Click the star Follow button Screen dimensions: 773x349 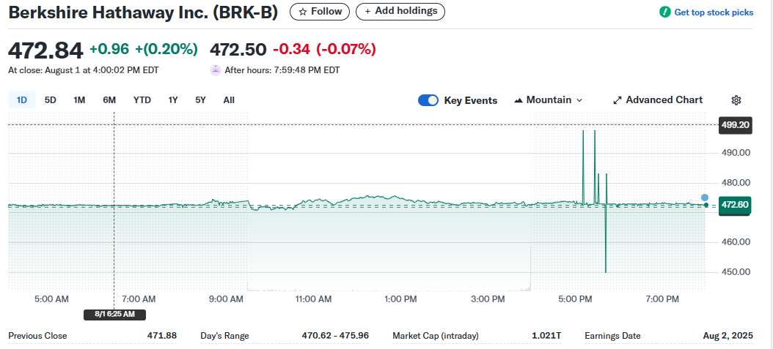320,11
